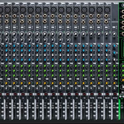Flip the low cut switch on channel 9
Screen dimensions: 124x124
(45, 28)
